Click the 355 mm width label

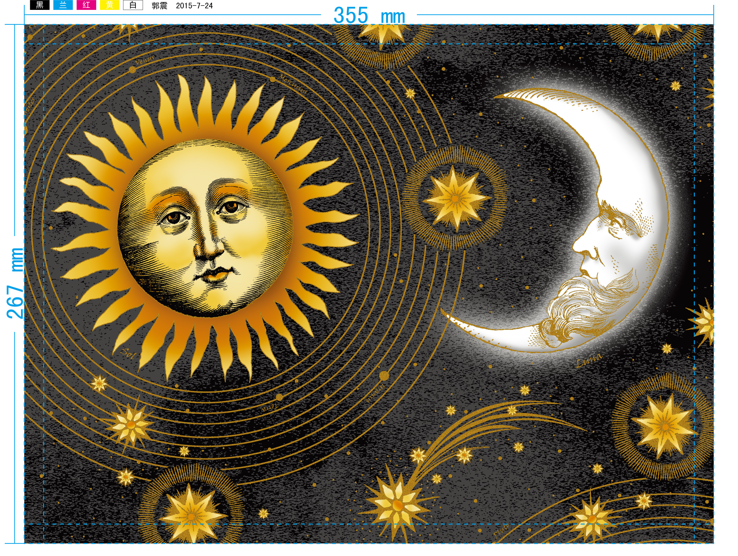click(x=369, y=15)
